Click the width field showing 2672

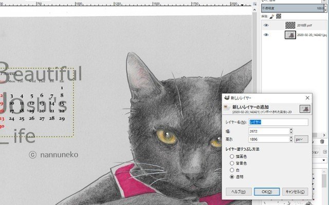[x=269, y=131]
